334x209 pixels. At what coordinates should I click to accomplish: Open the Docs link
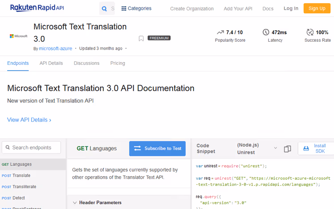268,9
